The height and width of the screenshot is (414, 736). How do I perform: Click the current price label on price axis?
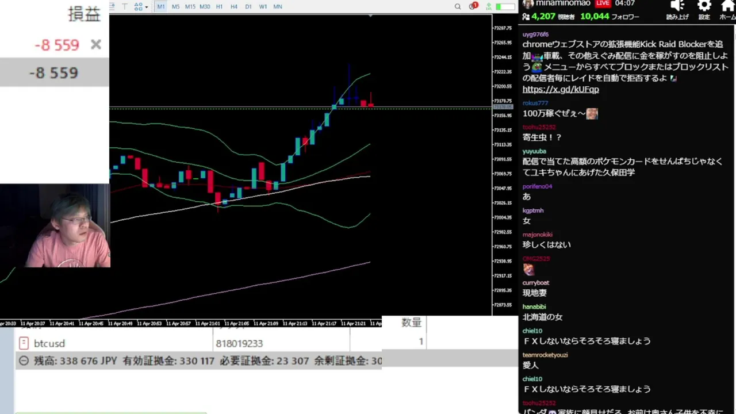(x=503, y=107)
